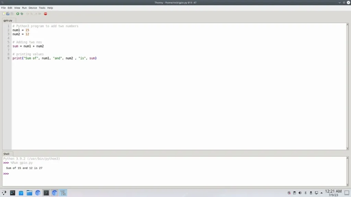Click the show desktop button in the taskbar

pyautogui.click(x=347, y=193)
